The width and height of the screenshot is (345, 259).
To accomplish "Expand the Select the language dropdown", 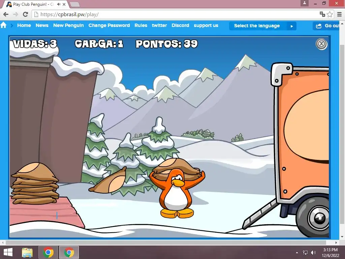I will point(263,26).
